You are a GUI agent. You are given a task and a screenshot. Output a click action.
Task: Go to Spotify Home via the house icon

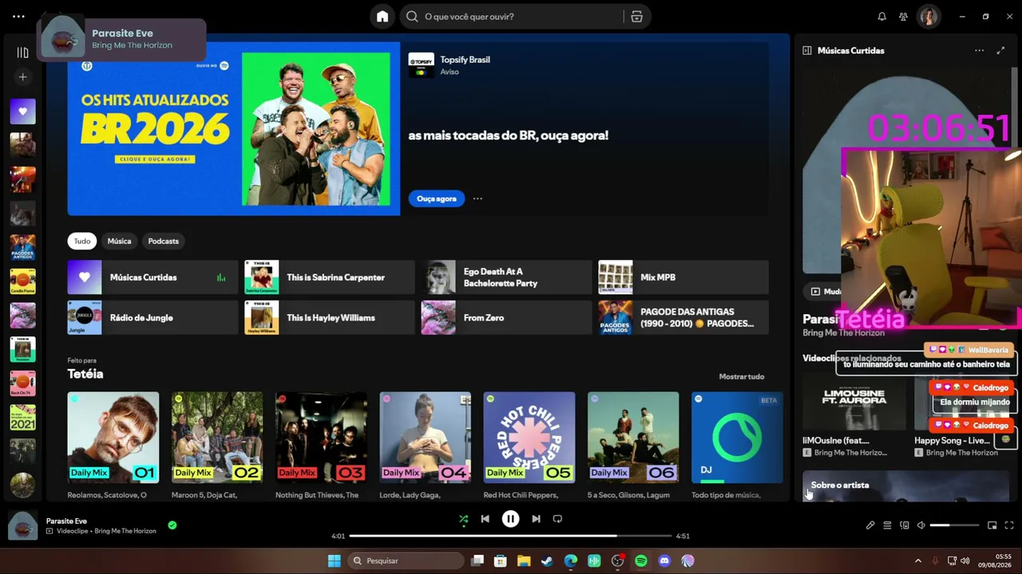[382, 16]
